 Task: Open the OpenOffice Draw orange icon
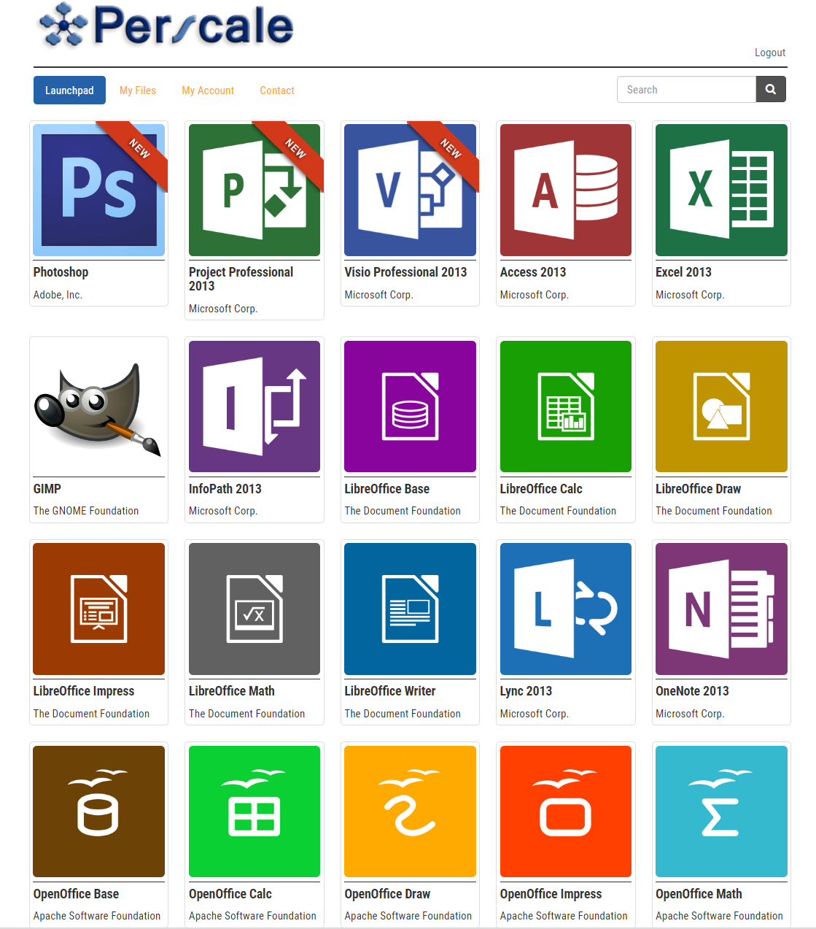click(x=410, y=812)
